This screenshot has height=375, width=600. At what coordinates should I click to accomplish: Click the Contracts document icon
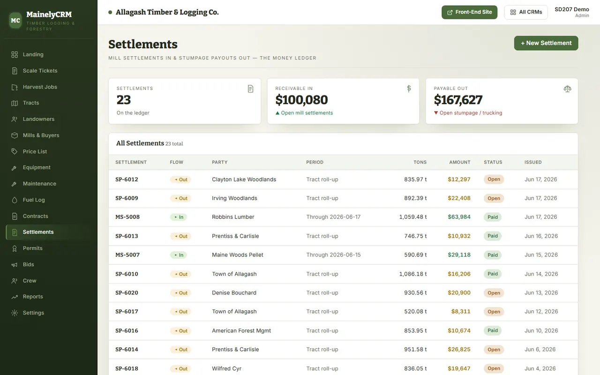[15, 216]
